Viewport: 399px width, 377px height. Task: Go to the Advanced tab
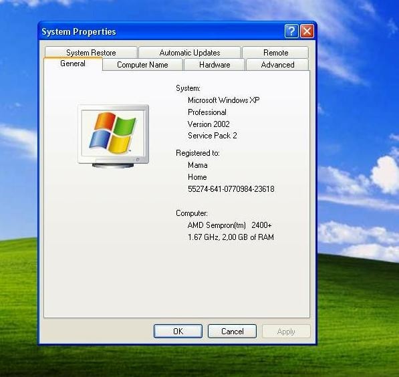[277, 65]
